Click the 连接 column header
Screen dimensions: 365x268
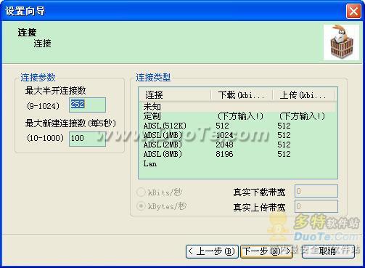click(x=175, y=94)
